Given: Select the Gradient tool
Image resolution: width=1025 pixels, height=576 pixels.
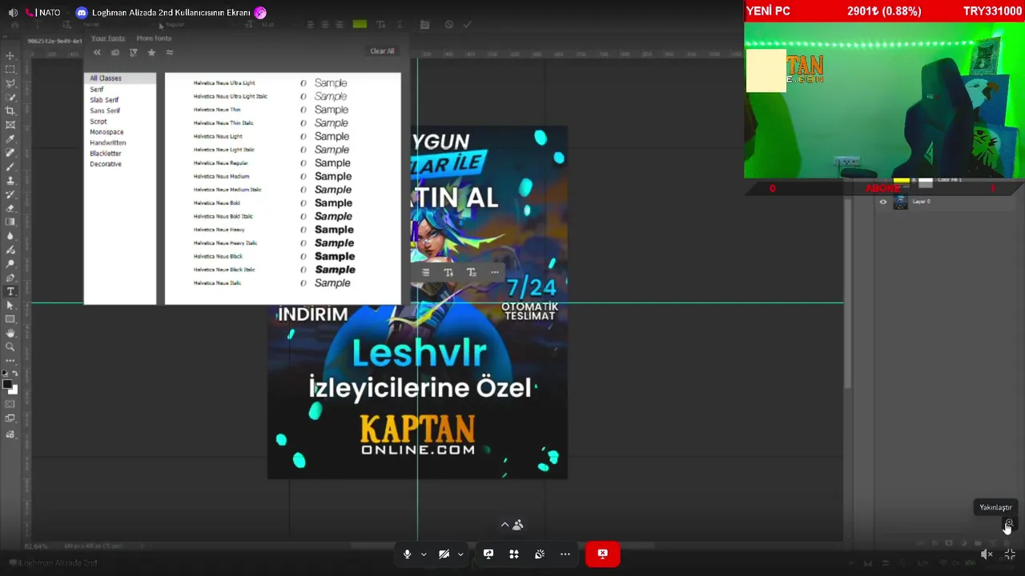Looking at the screenshot, I should click(10, 222).
